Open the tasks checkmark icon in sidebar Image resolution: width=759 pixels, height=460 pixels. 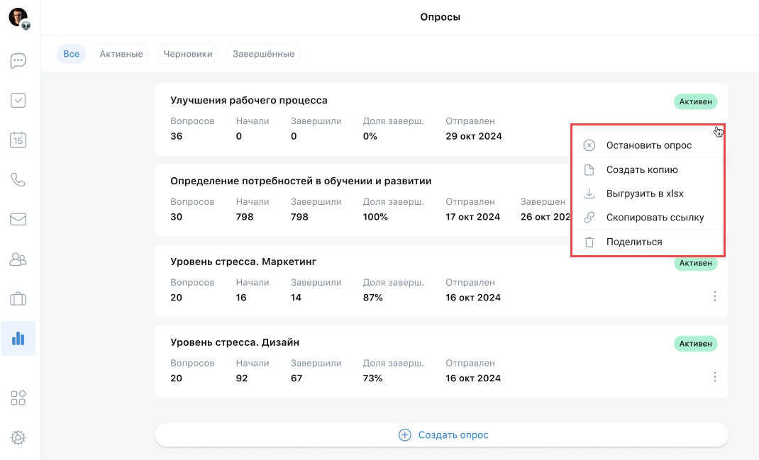pyautogui.click(x=18, y=101)
